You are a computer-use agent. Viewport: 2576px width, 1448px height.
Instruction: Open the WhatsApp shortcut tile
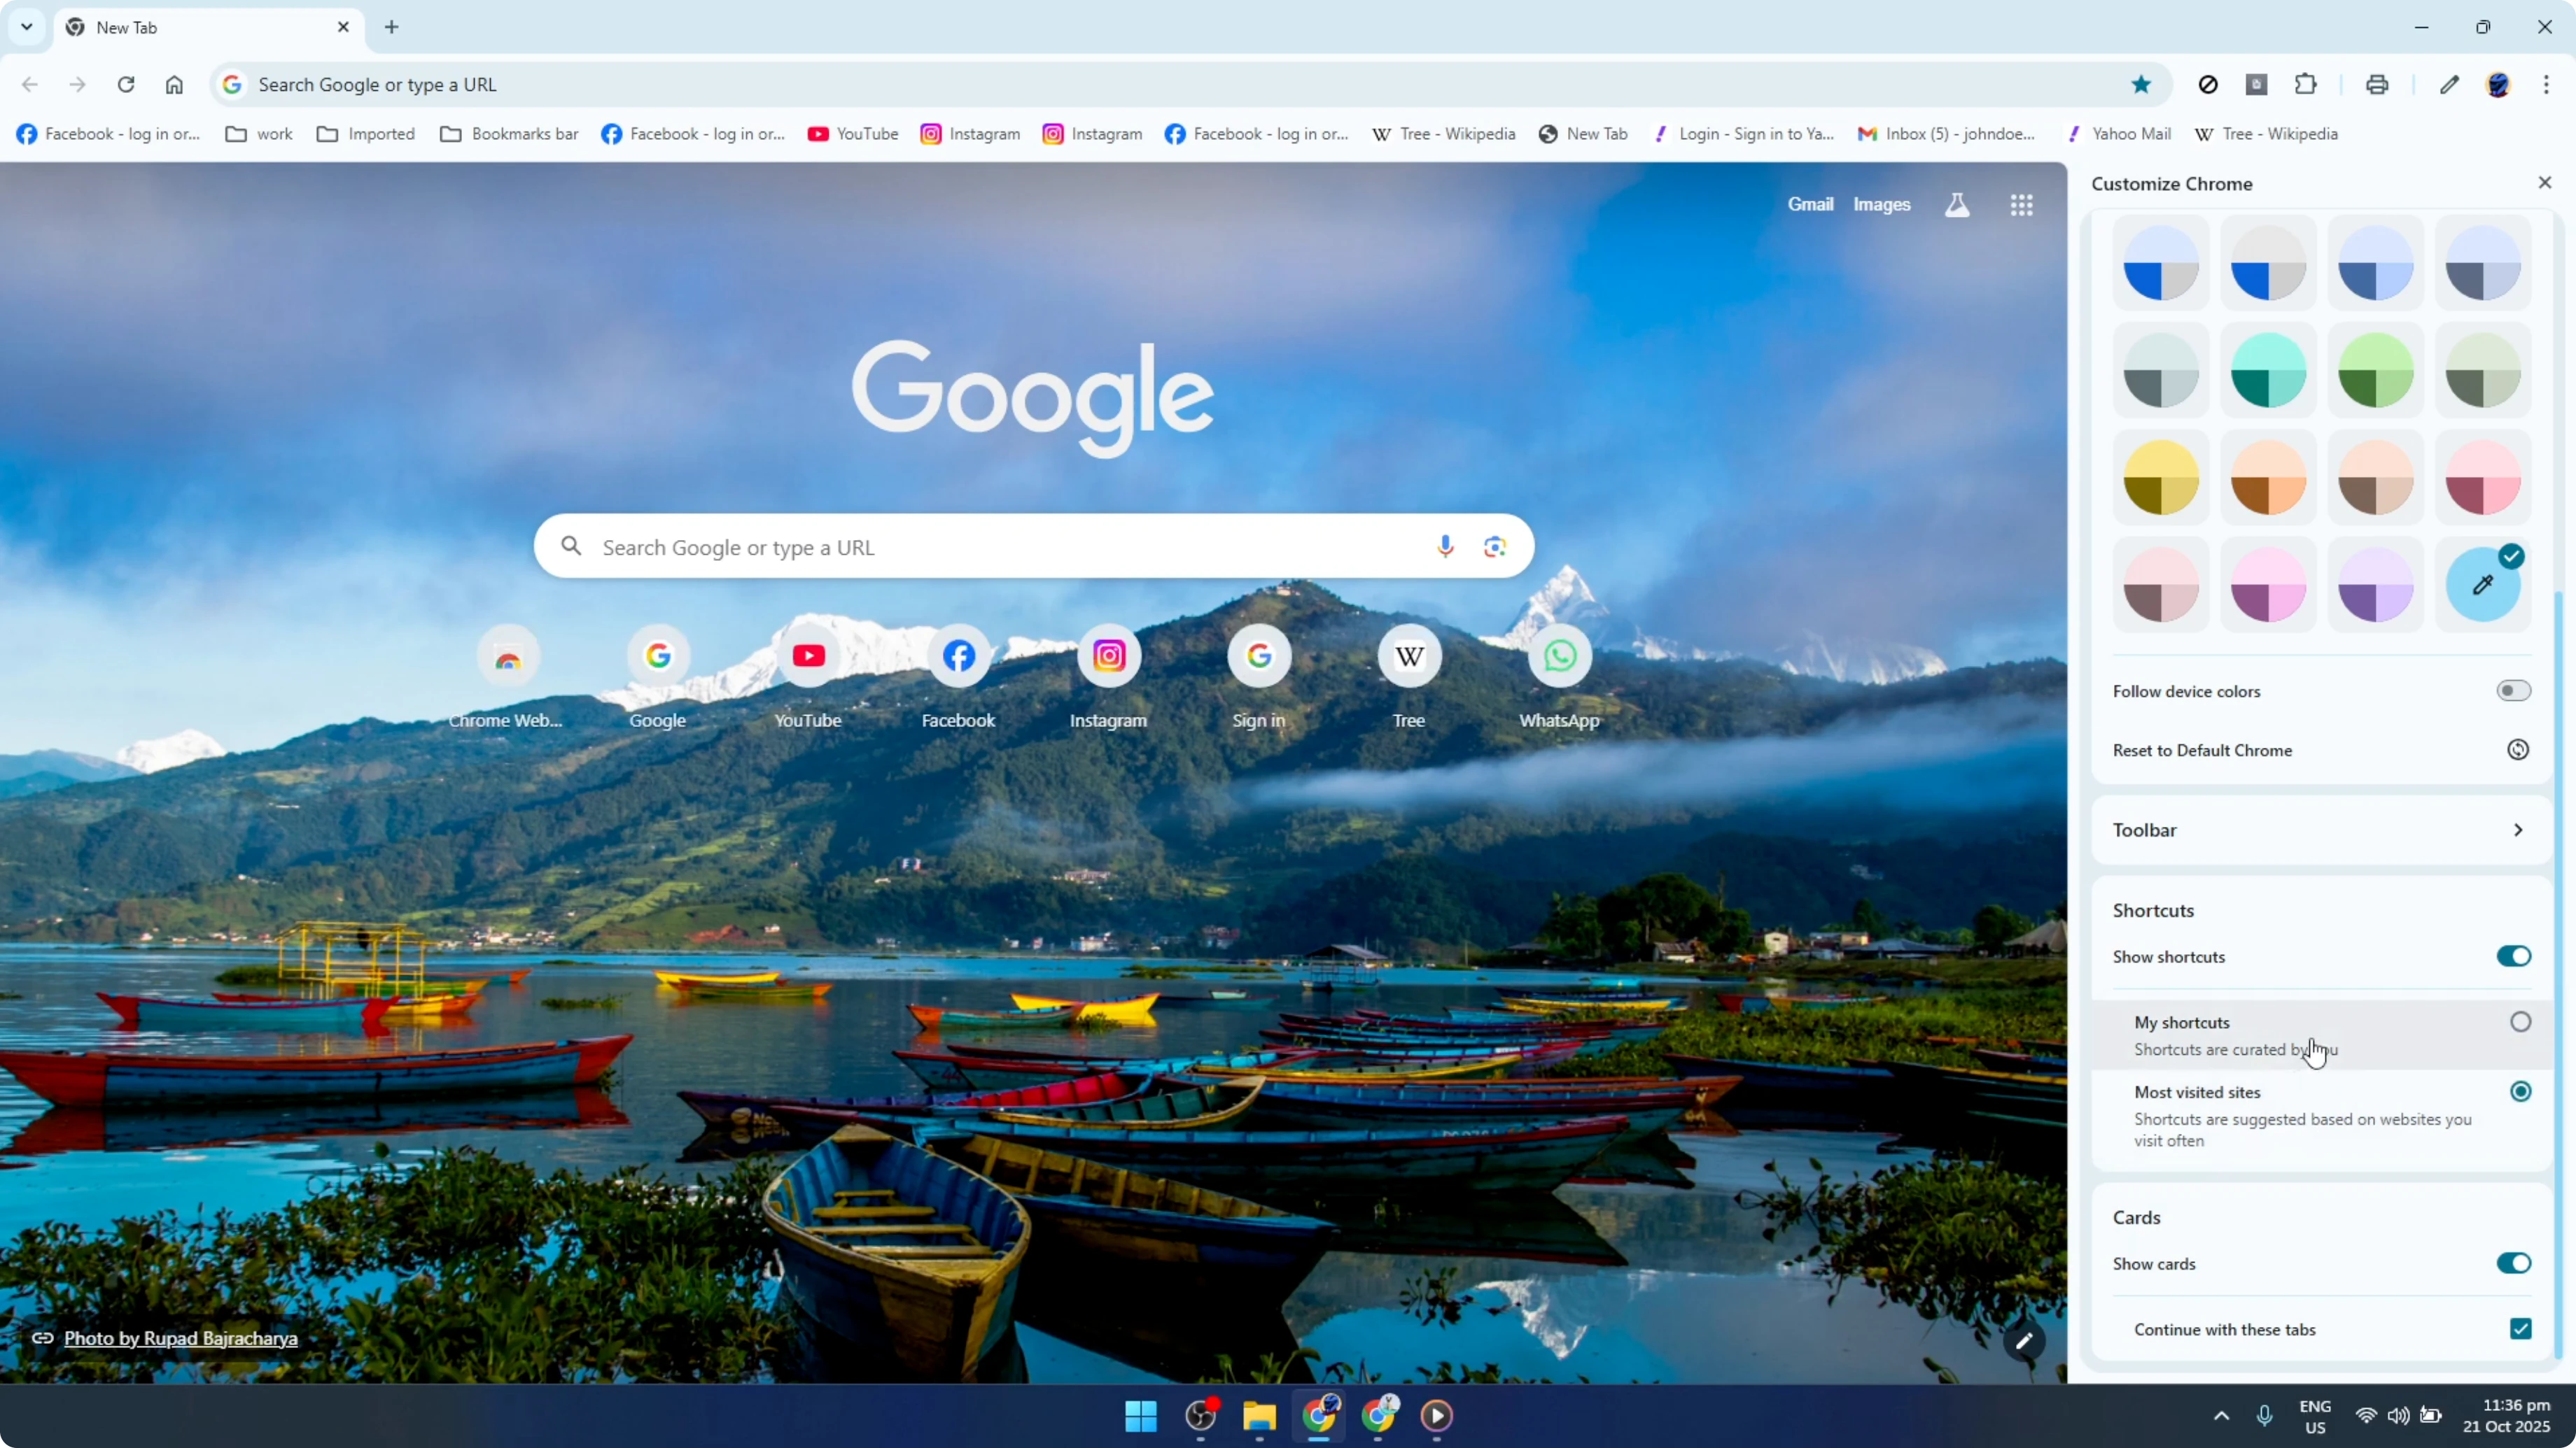coord(1560,678)
